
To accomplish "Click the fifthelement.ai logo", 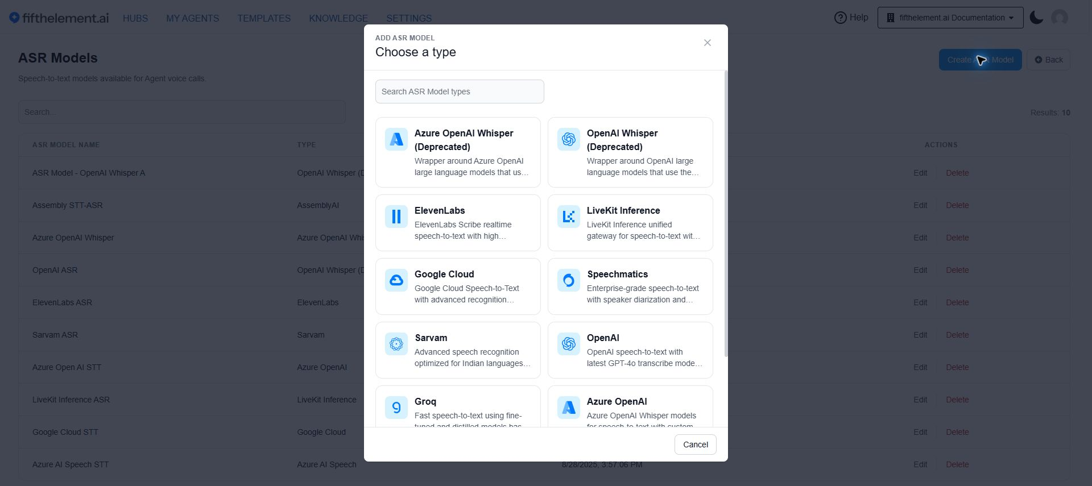I will coord(59,18).
